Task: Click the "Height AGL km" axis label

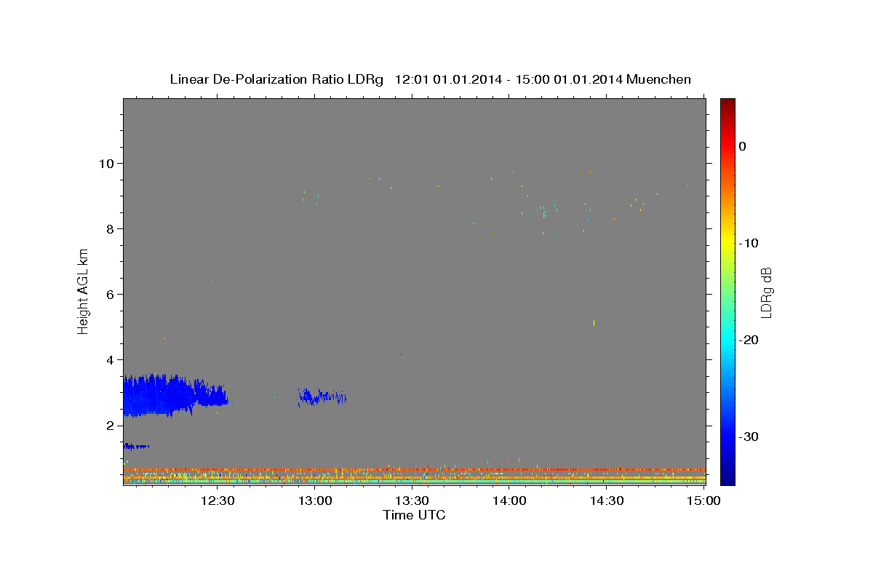Action: click(x=83, y=292)
